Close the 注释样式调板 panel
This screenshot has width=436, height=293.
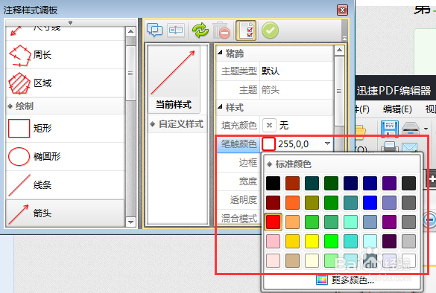(342, 10)
